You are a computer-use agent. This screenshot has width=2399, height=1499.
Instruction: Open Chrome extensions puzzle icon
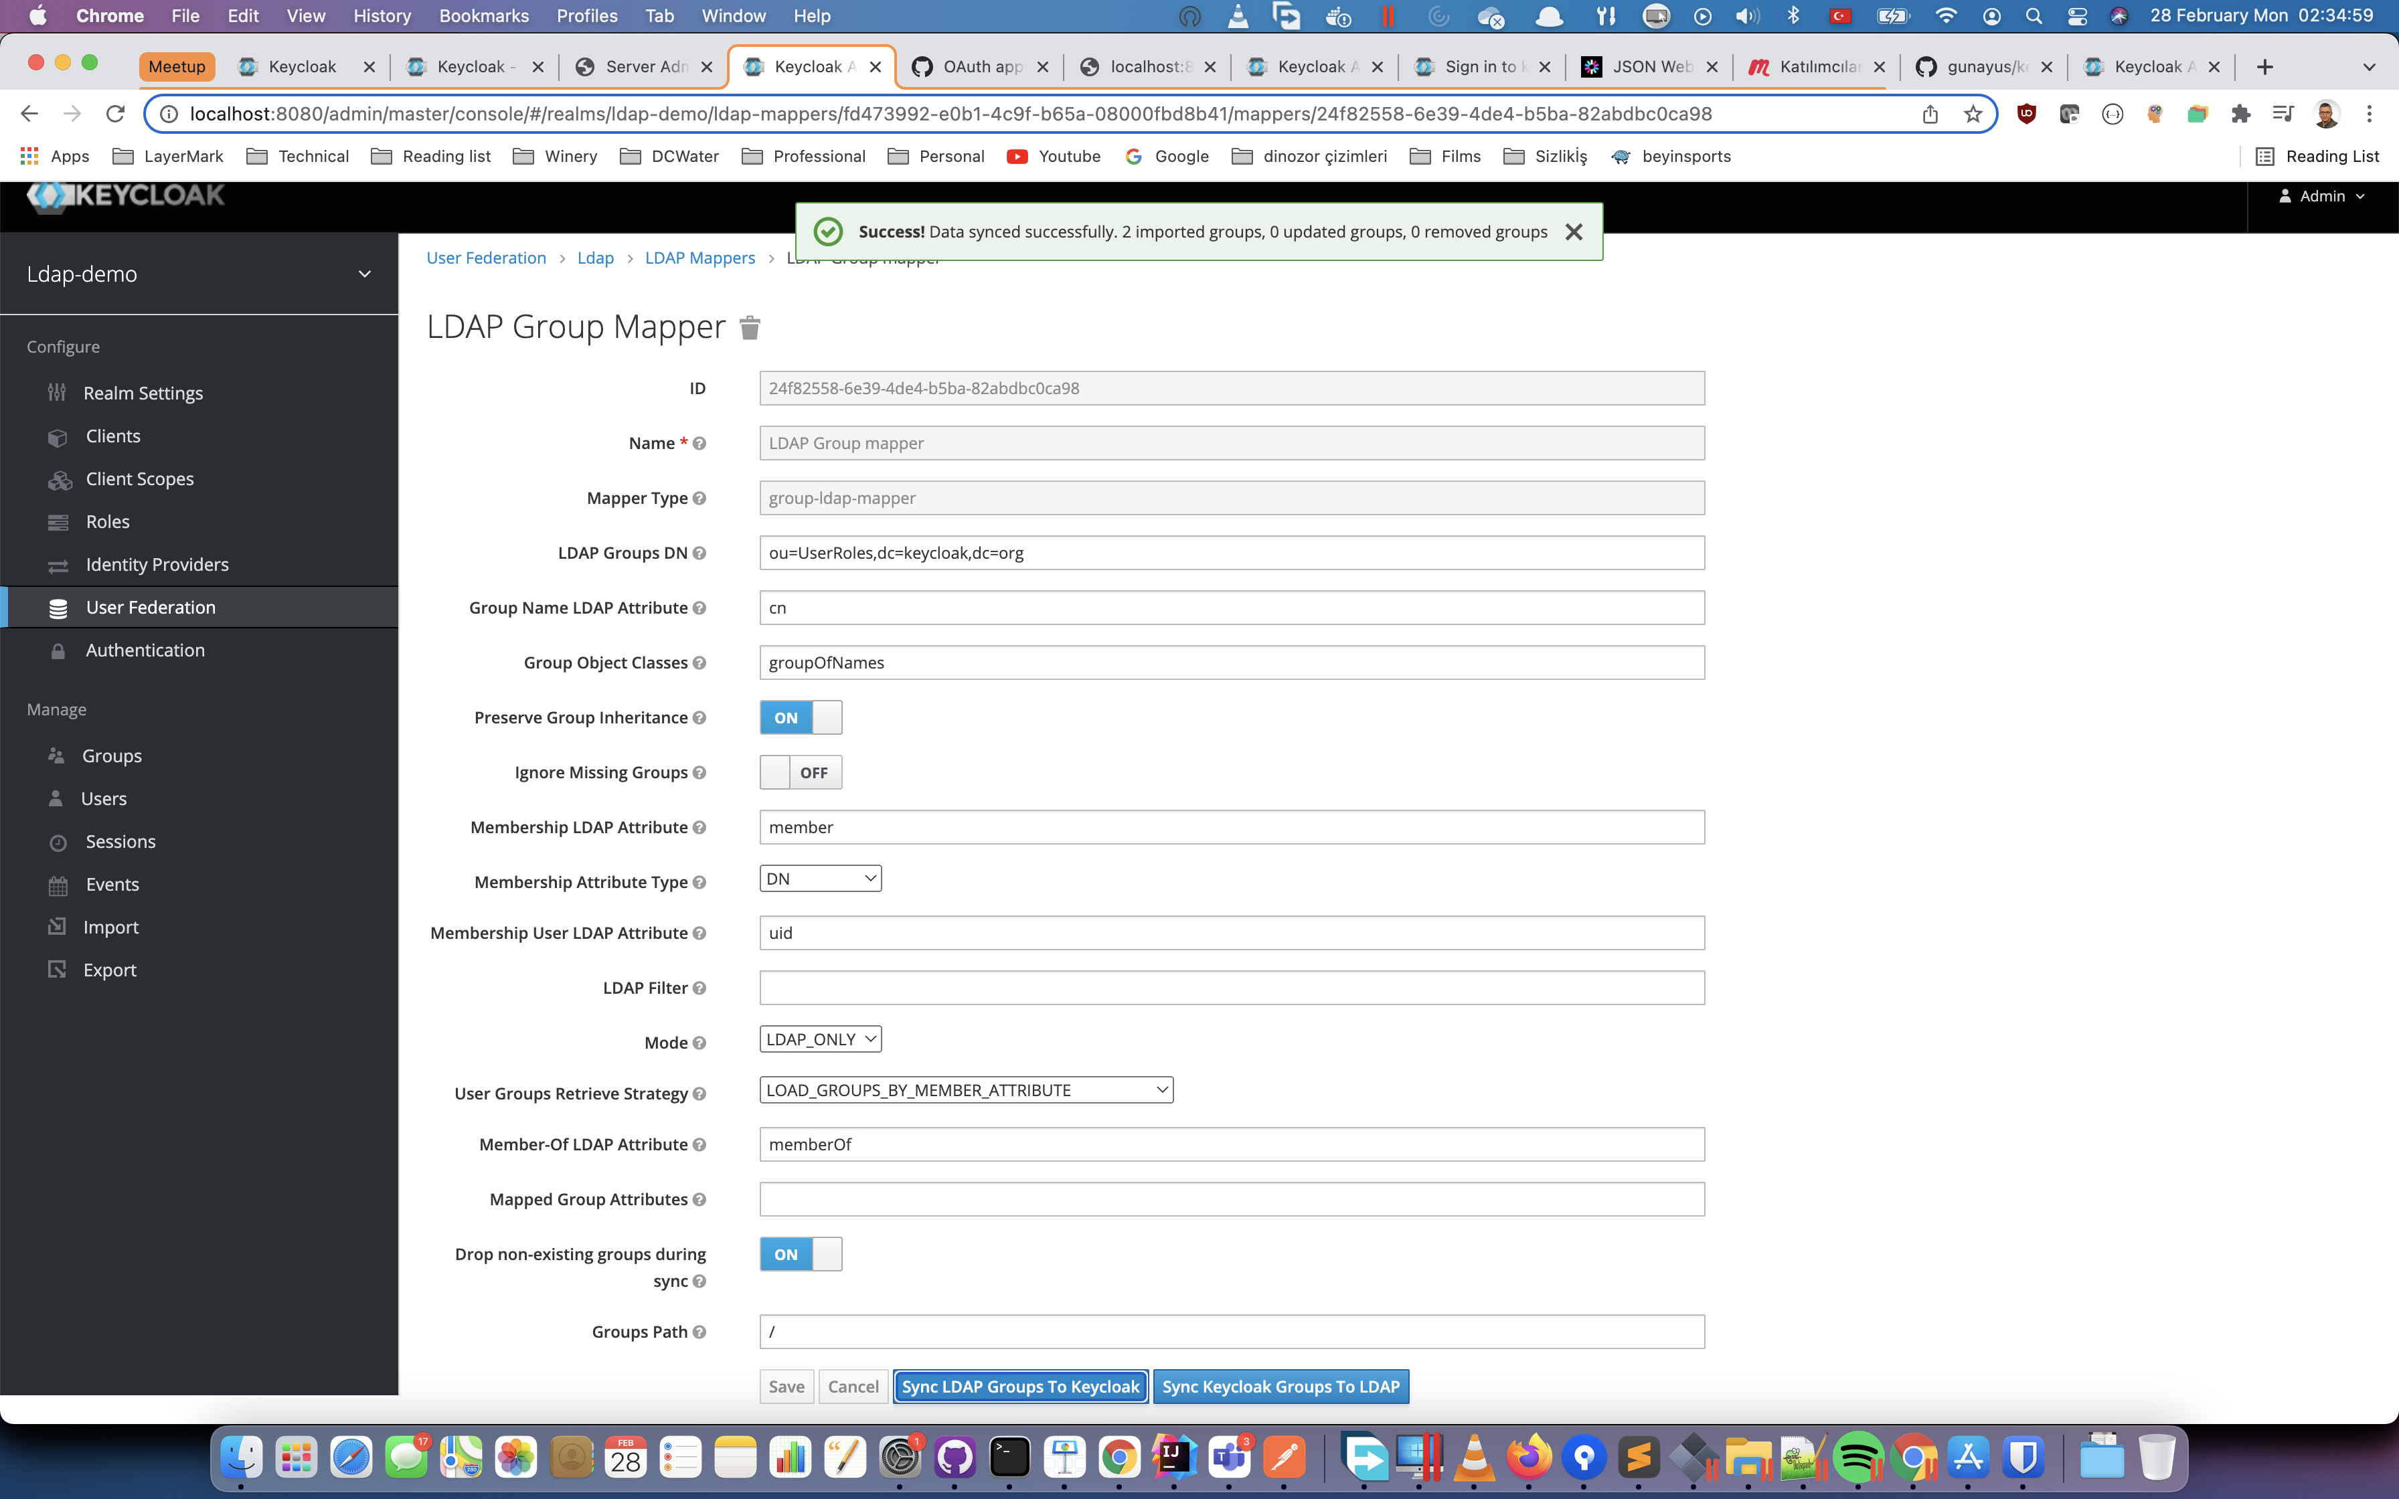pos(2240,114)
